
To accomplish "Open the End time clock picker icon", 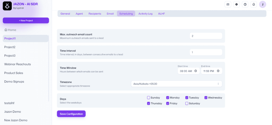I will coord(218,71).
